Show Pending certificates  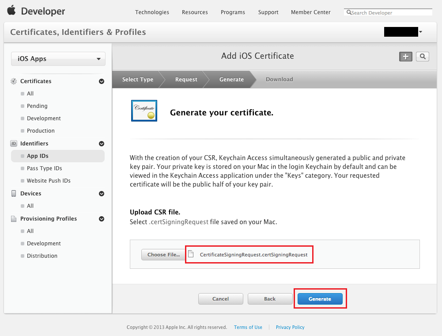click(37, 106)
